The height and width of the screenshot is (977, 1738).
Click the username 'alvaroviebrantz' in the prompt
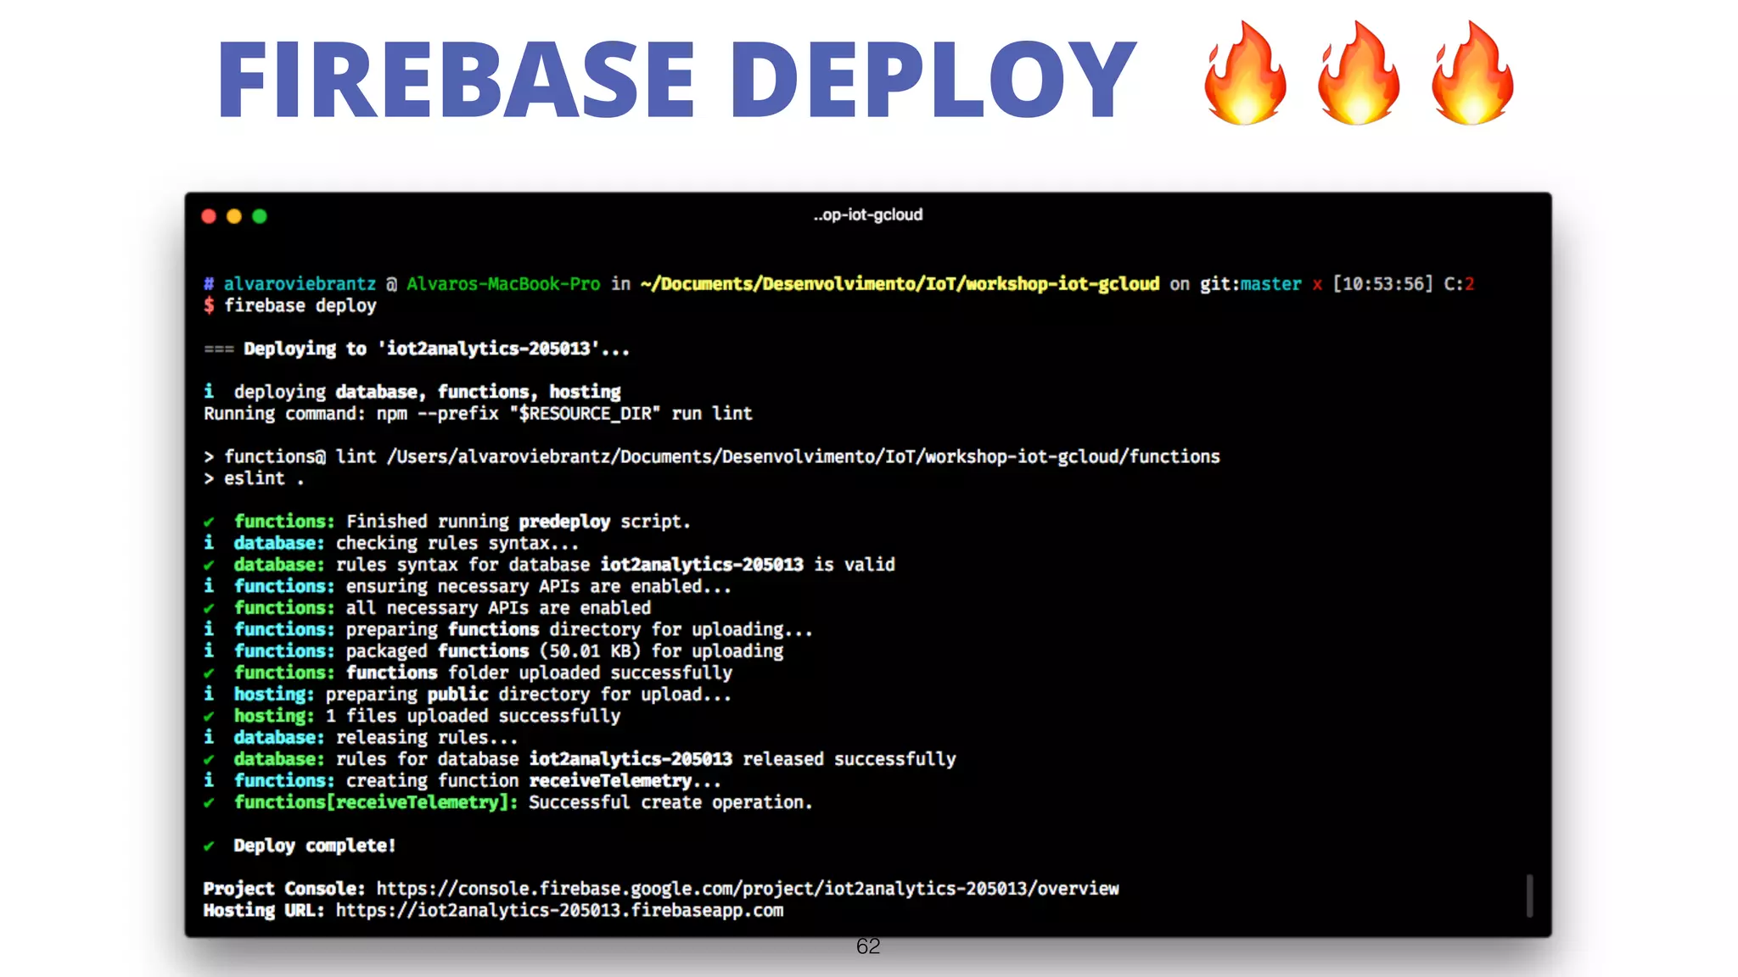(300, 284)
